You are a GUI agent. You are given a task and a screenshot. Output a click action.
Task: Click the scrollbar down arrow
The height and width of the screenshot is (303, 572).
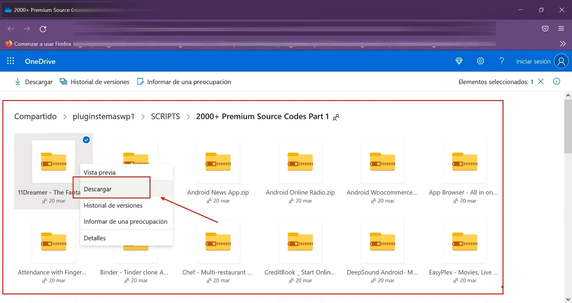[x=568, y=299]
